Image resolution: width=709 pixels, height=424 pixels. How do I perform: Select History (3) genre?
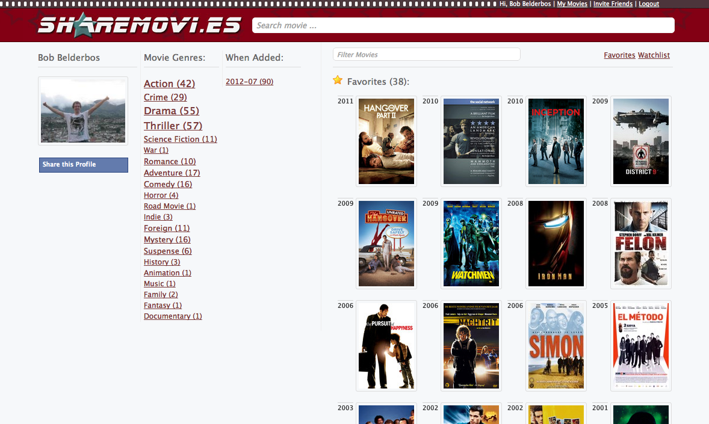(162, 262)
